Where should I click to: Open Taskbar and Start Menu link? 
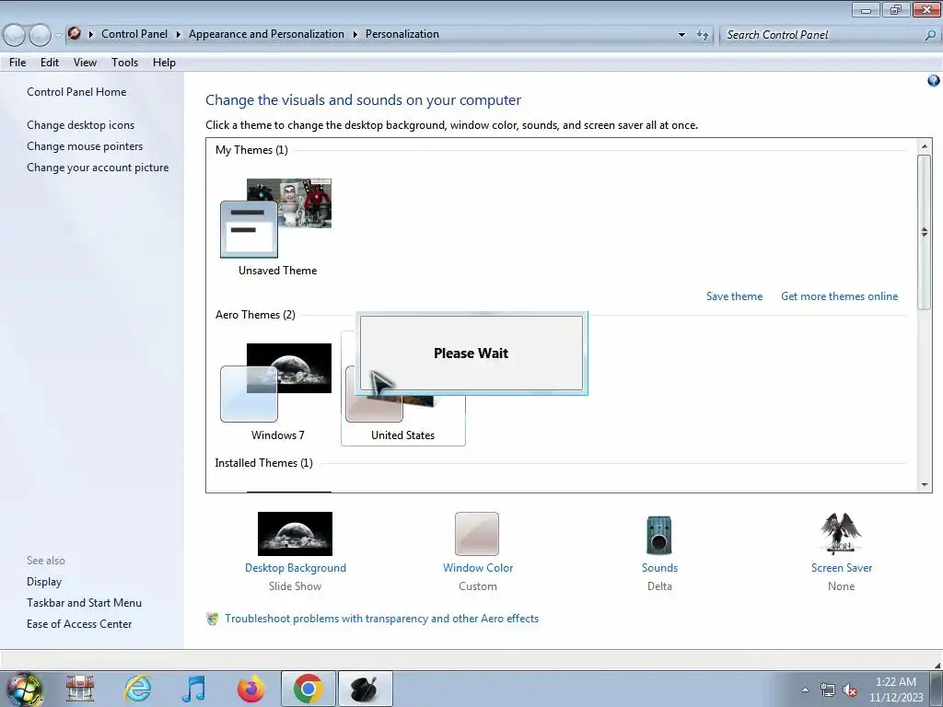[84, 603]
